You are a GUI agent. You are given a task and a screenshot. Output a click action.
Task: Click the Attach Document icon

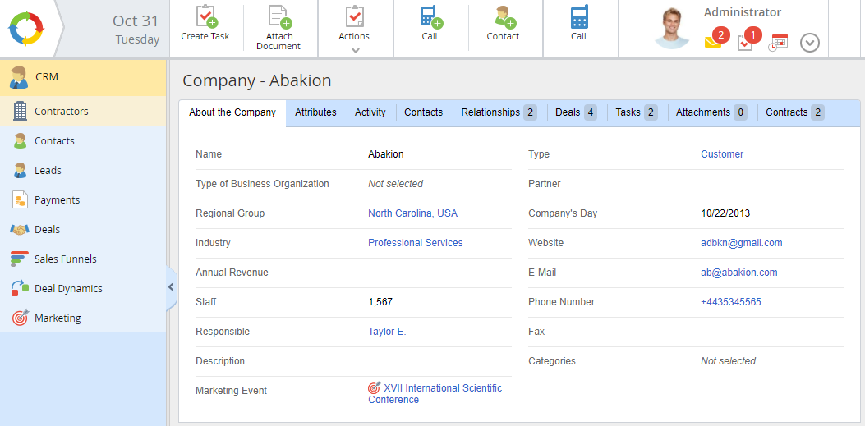pyautogui.click(x=278, y=17)
